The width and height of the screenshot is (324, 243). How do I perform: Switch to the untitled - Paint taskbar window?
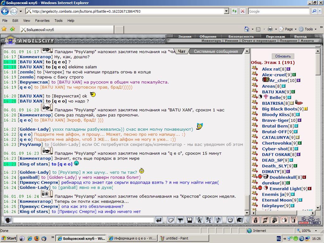coord(184,238)
